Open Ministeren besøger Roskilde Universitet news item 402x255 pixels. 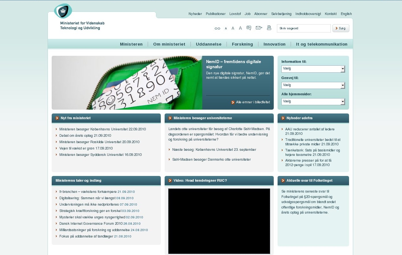tap(99, 142)
